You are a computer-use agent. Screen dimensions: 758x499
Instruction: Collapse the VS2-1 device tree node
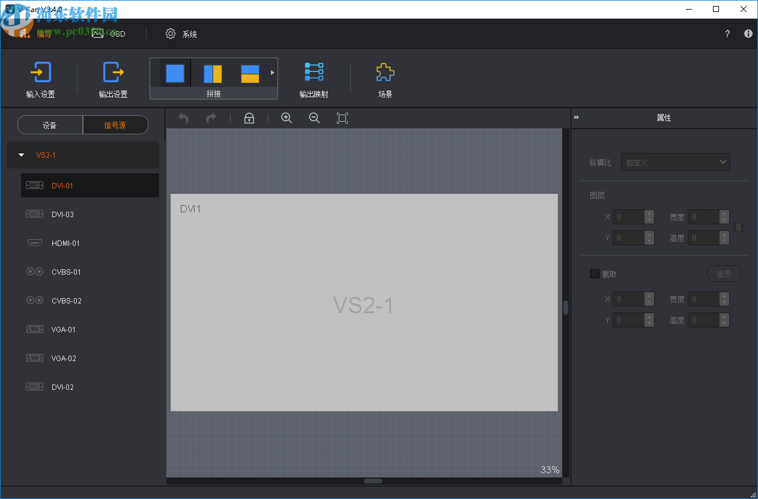(x=22, y=155)
